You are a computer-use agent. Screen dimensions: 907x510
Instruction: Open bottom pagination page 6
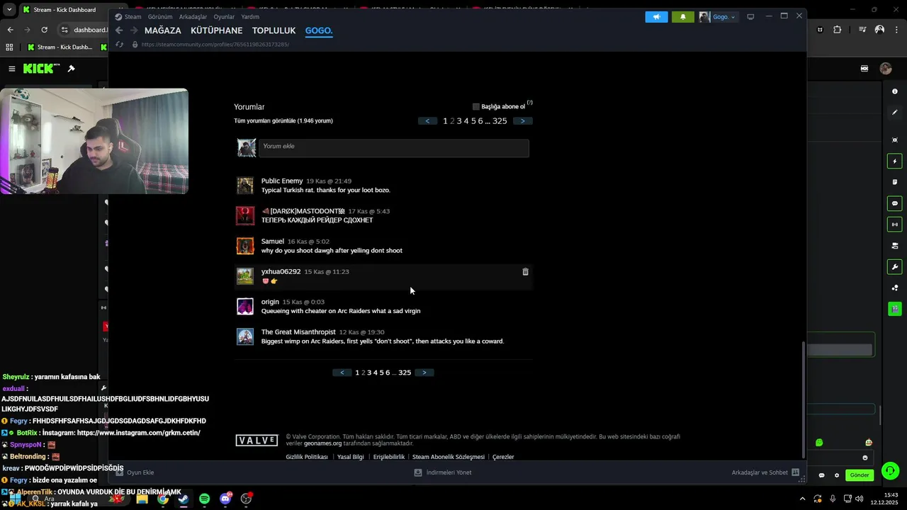388,373
